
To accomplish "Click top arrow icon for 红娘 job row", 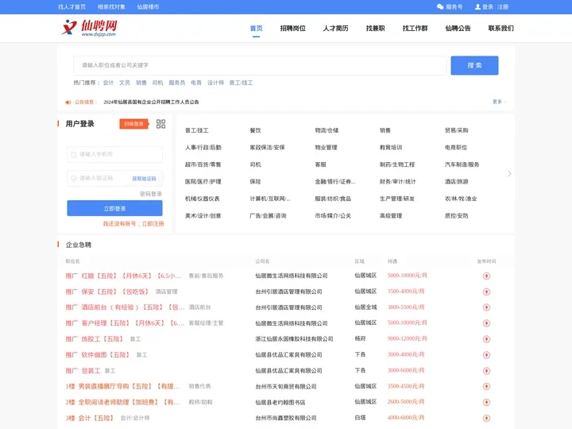I will coord(486,276).
